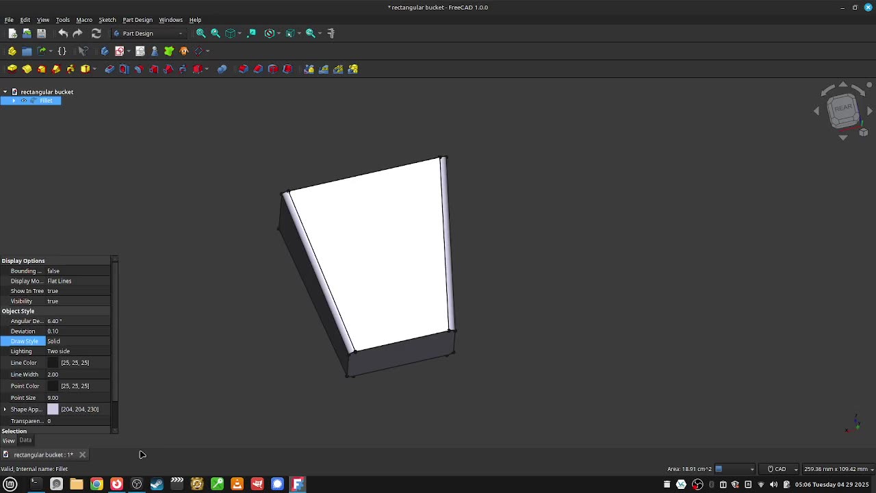
Task: Select the Linear Pattern tool
Action: 324,68
